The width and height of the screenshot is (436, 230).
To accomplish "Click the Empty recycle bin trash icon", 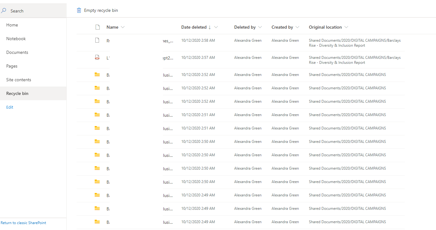I will (x=79, y=10).
